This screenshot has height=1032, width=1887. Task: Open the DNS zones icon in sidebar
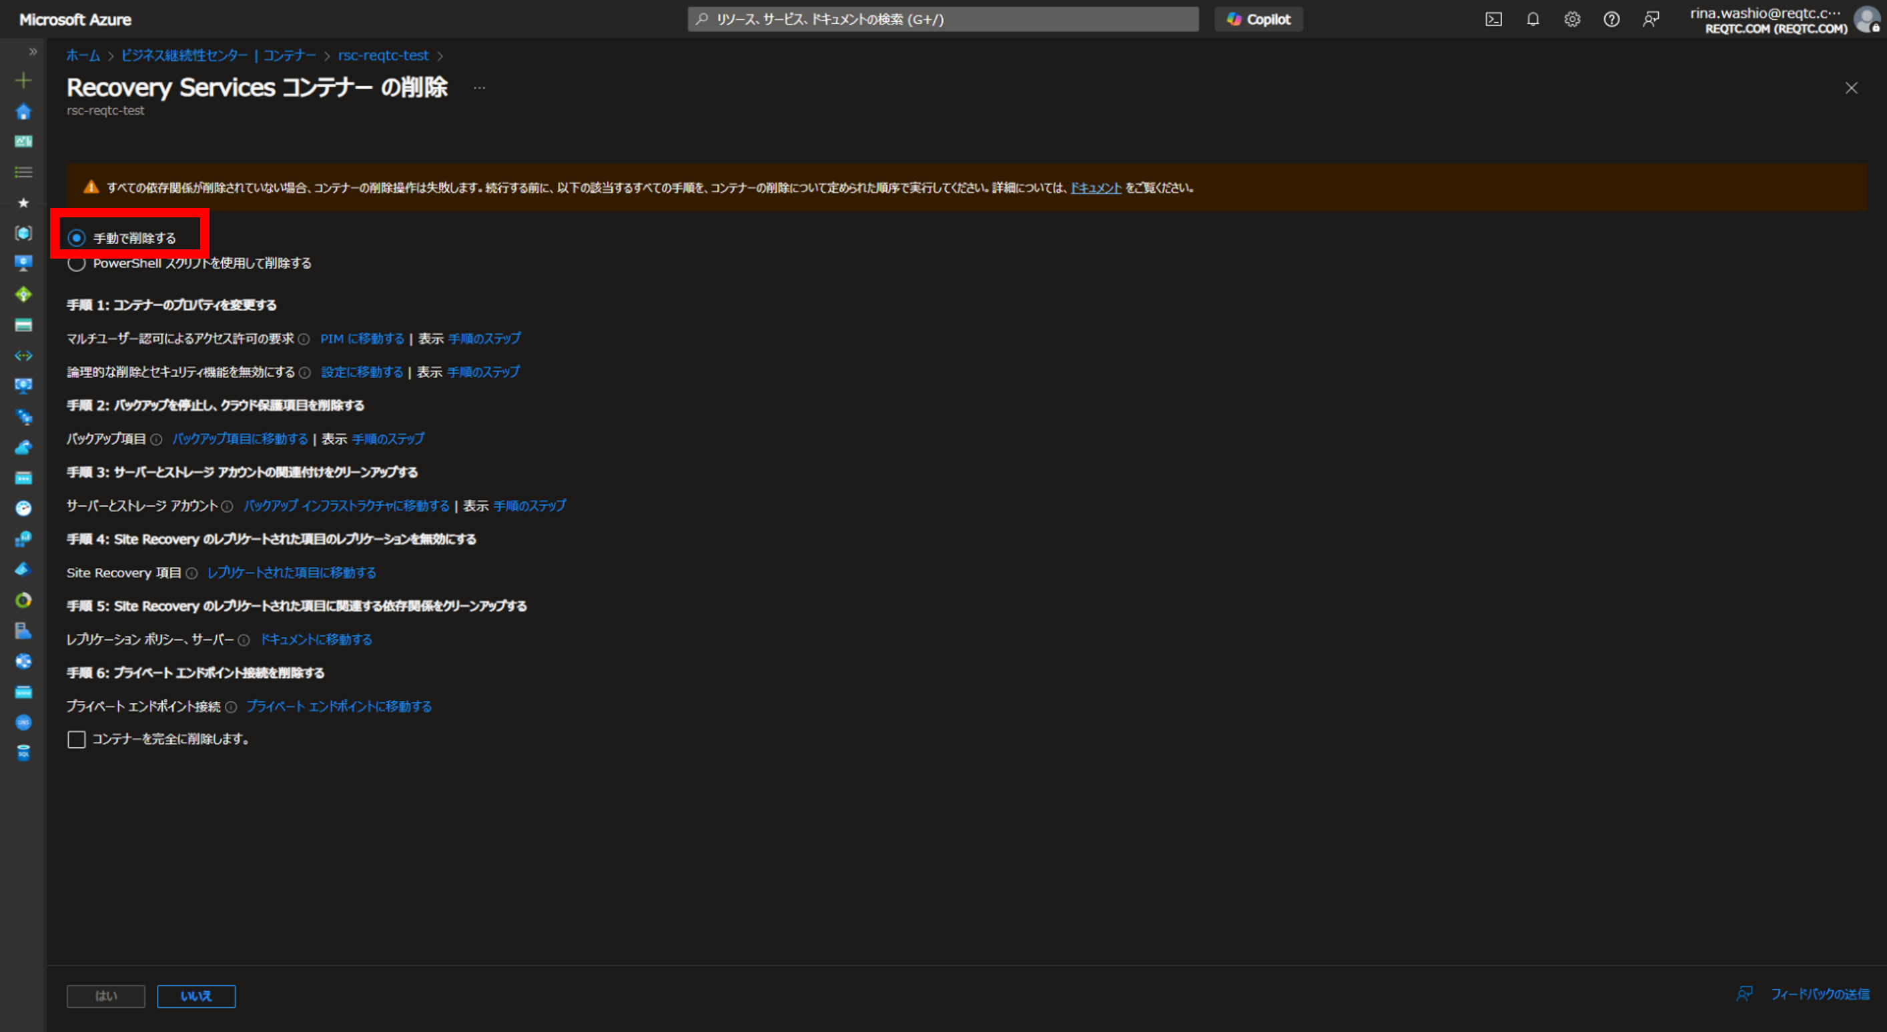pyautogui.click(x=23, y=723)
